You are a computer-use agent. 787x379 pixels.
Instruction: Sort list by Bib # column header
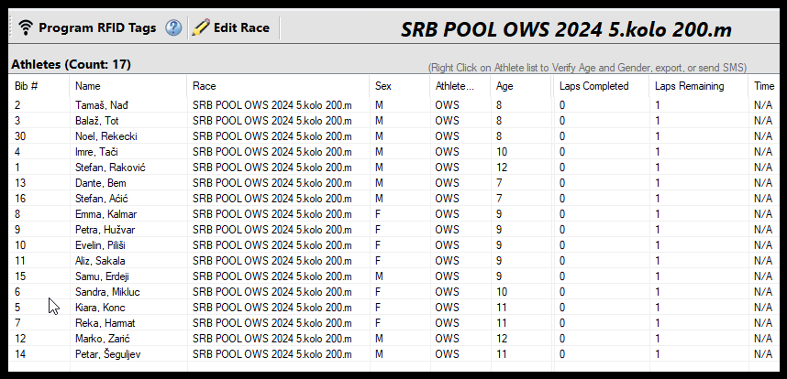tap(26, 86)
